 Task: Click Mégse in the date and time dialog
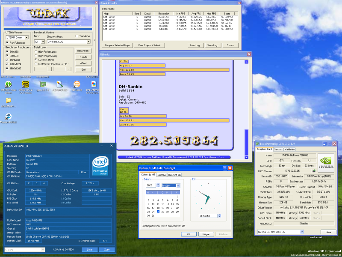(206, 234)
